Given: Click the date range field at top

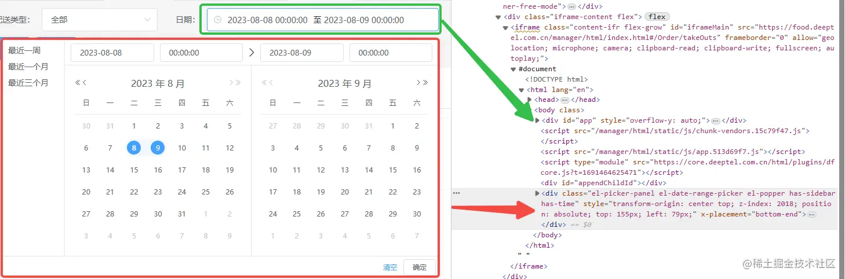Looking at the screenshot, I should (x=323, y=20).
